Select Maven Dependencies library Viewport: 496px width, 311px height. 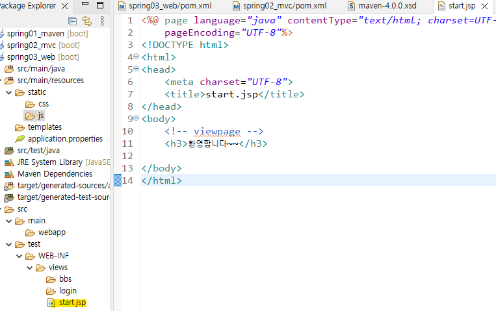pos(55,174)
